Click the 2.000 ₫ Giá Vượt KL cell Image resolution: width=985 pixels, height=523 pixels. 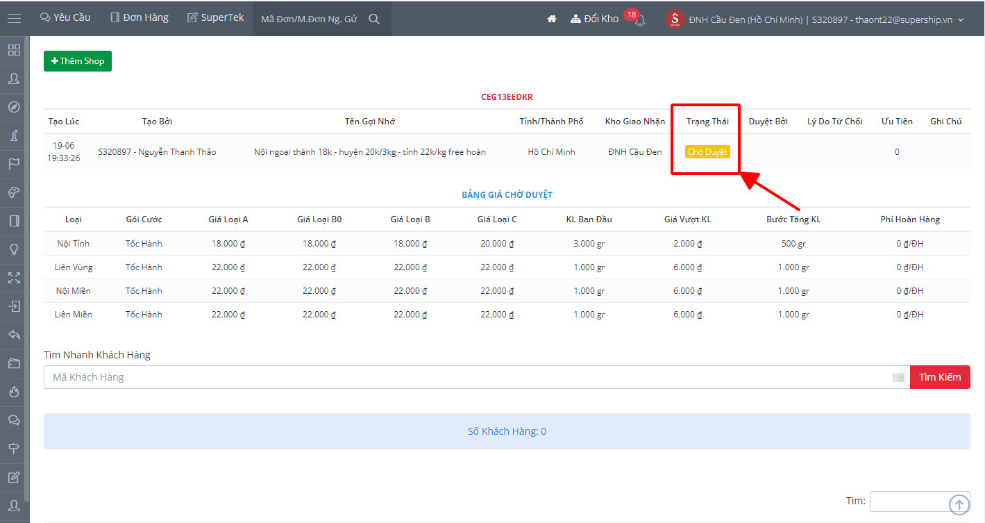[688, 244]
